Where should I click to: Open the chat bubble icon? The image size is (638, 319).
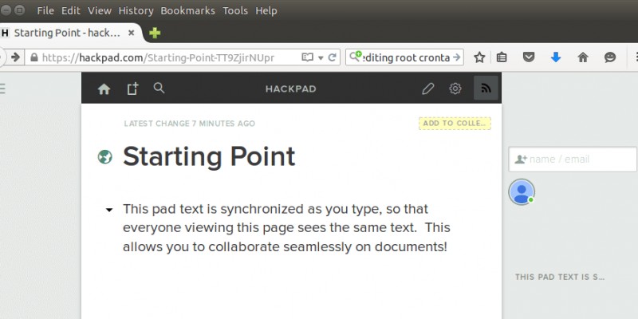(610, 57)
